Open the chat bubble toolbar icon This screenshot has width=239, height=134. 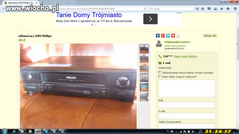(x=228, y=9)
